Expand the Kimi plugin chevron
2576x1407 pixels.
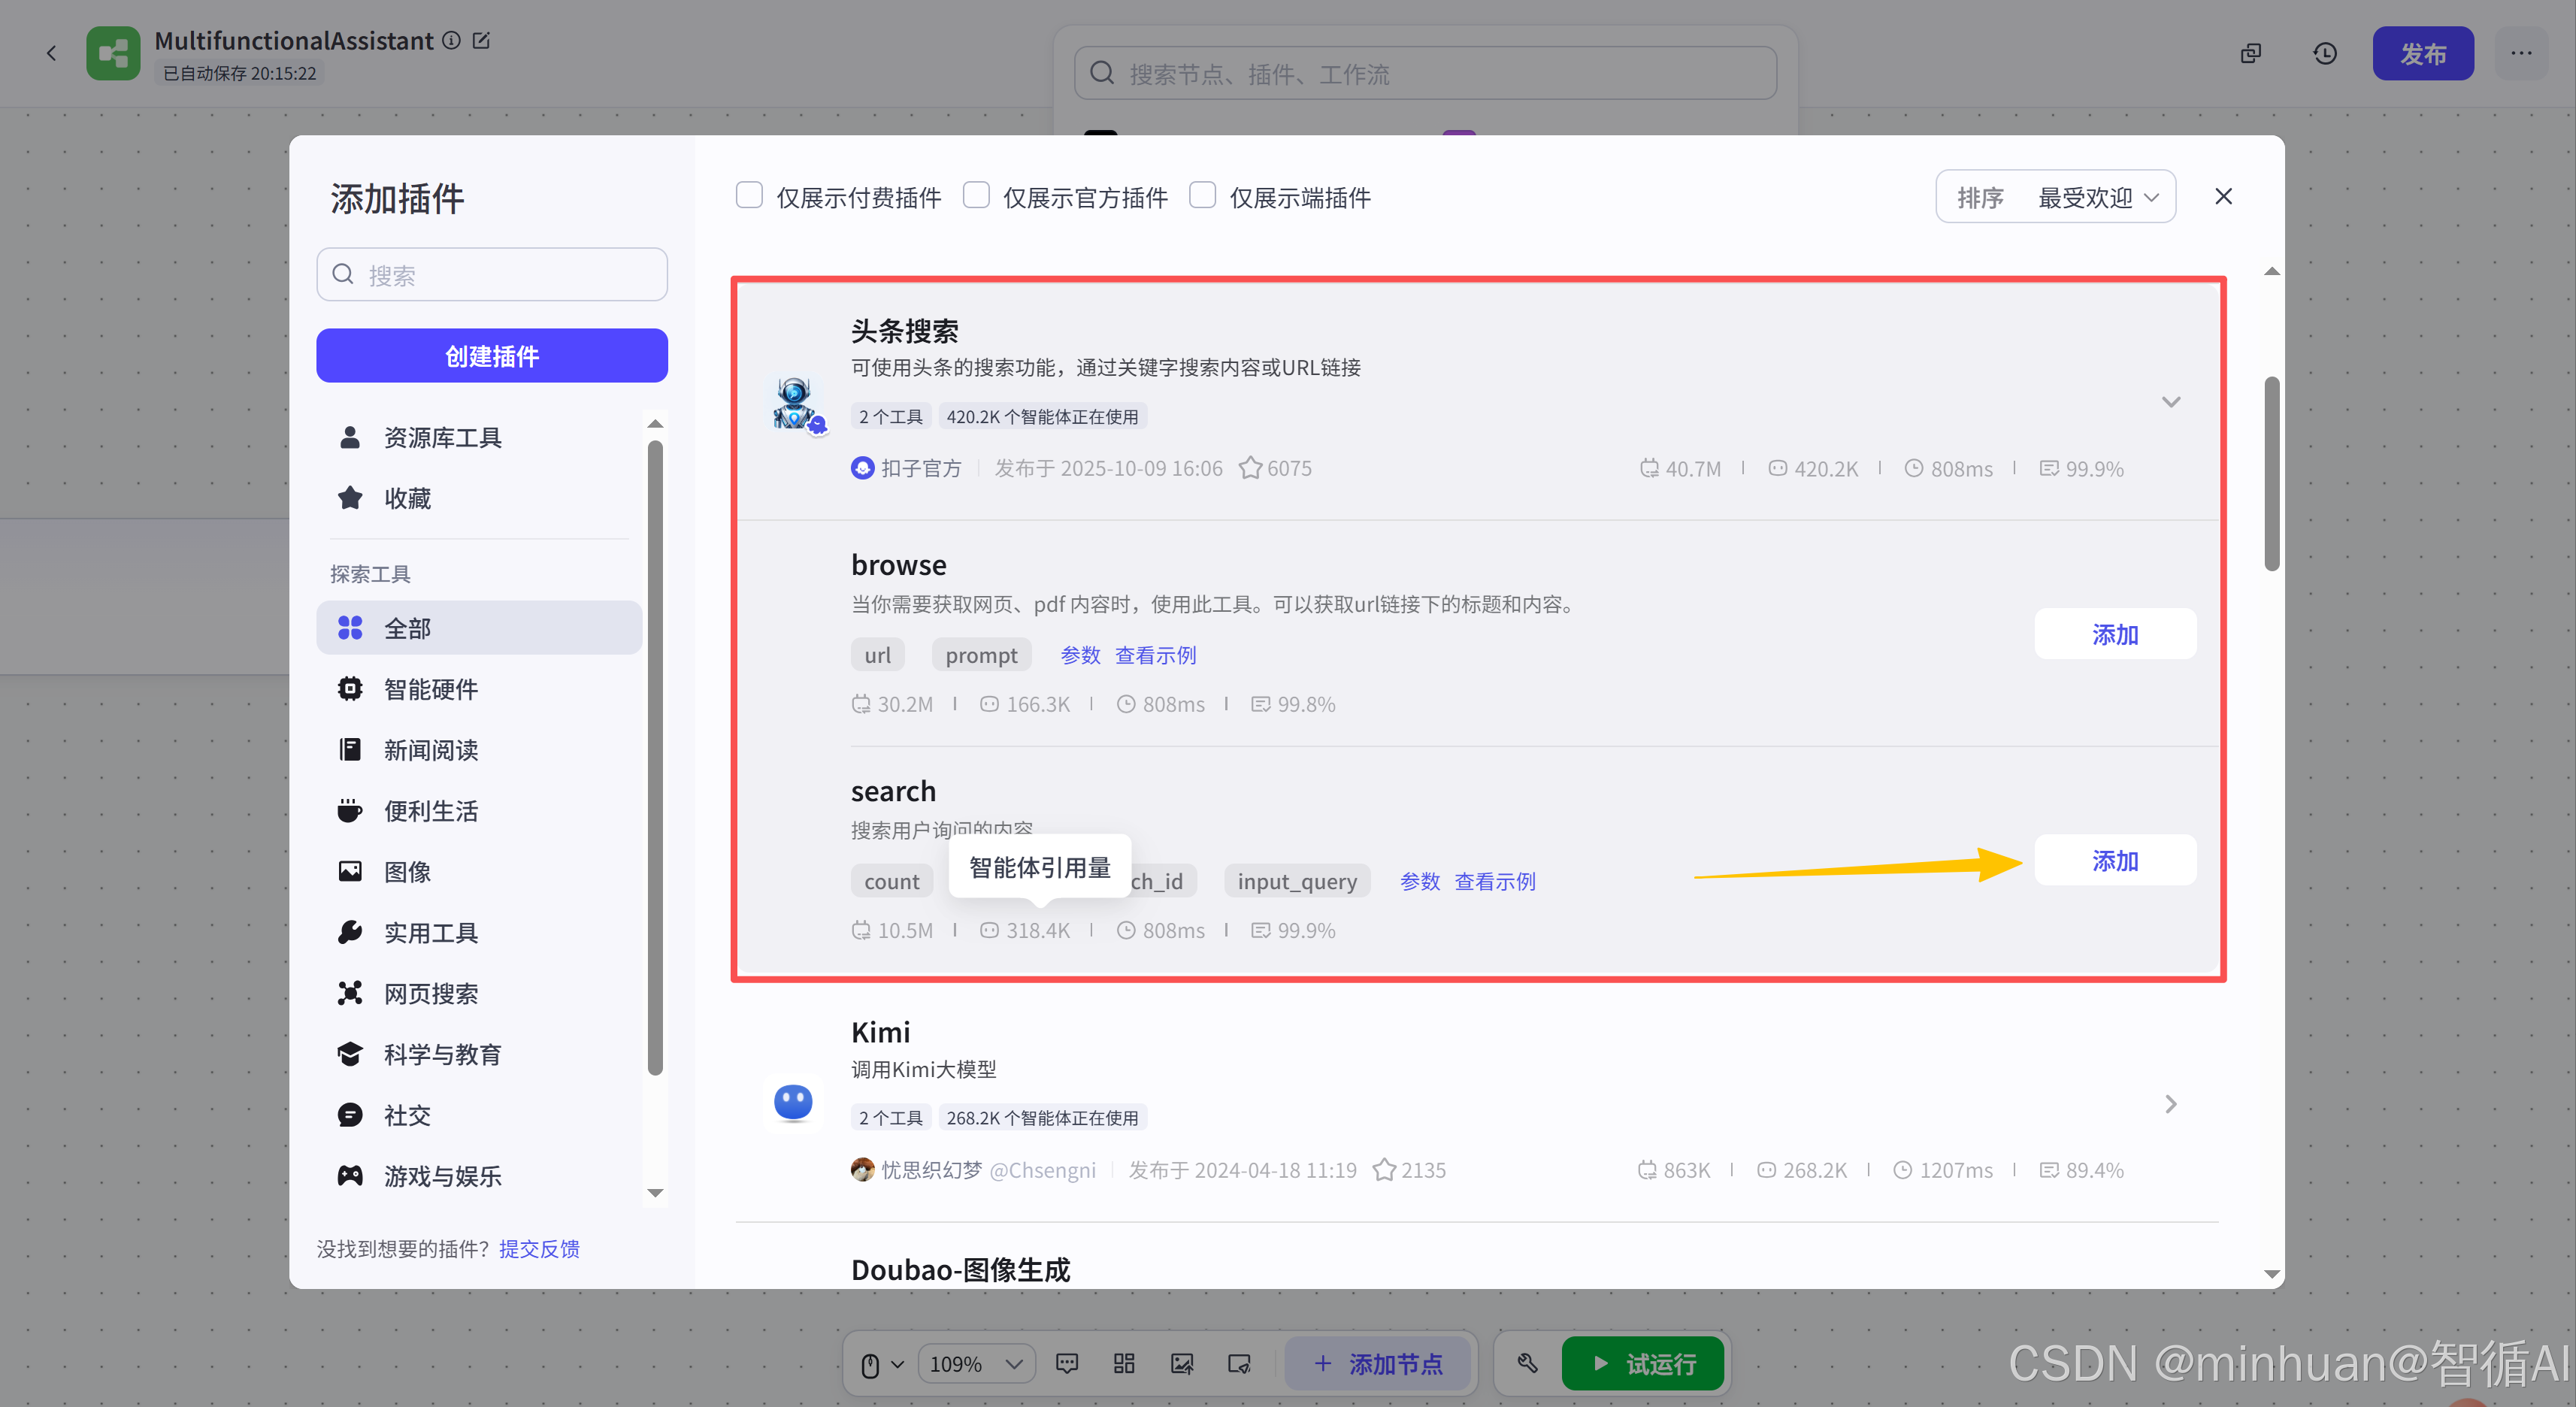[x=2170, y=1104]
